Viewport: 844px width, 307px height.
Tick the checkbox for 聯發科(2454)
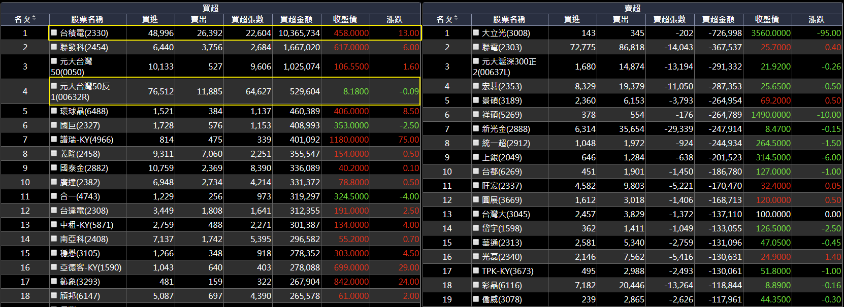tap(54, 47)
